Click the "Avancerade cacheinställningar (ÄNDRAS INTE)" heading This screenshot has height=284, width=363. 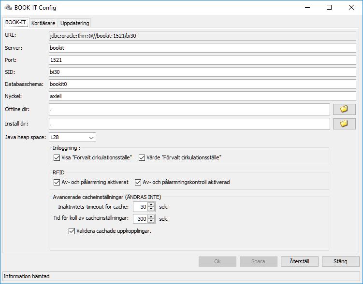107,197
